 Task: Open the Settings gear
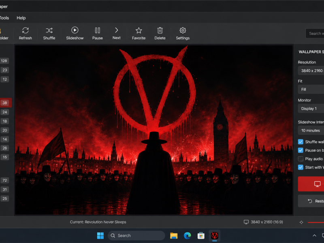click(183, 33)
